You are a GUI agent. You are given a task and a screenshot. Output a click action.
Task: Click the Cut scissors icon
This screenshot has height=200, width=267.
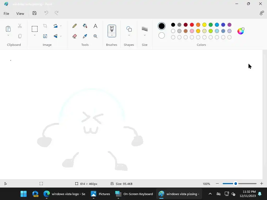[20, 26]
